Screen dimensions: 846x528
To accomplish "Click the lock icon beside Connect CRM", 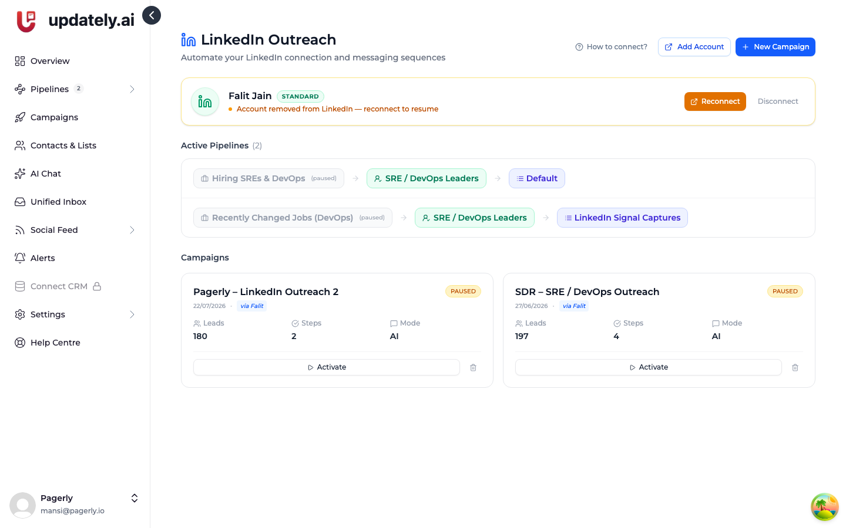I will click(97, 286).
